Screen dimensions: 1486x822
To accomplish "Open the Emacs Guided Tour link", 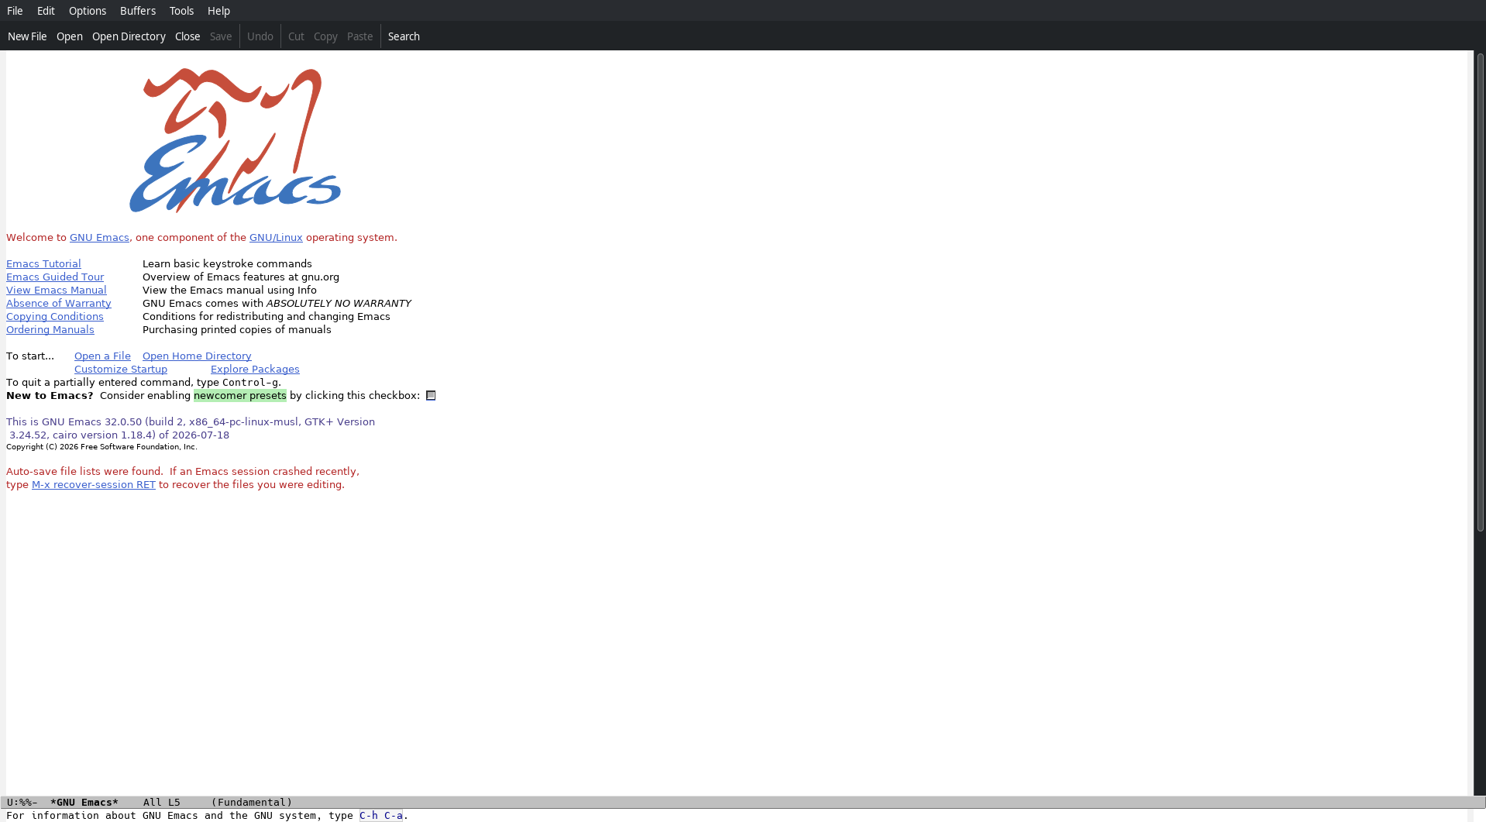I will pos(55,277).
